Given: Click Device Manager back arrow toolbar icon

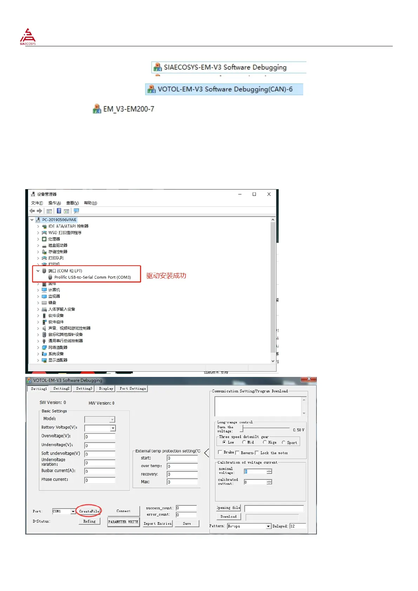Looking at the screenshot, I should 32,211.
